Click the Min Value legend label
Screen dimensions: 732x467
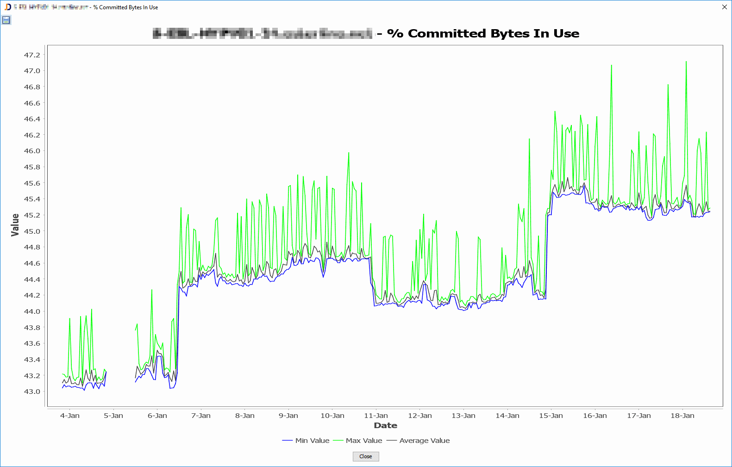click(312, 441)
